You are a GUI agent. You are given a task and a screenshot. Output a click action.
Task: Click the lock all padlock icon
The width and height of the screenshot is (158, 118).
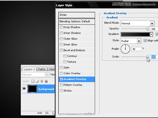(46, 81)
